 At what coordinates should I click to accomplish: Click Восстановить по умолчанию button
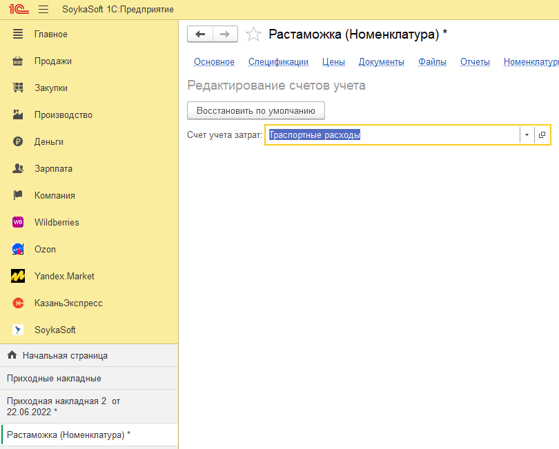click(255, 110)
